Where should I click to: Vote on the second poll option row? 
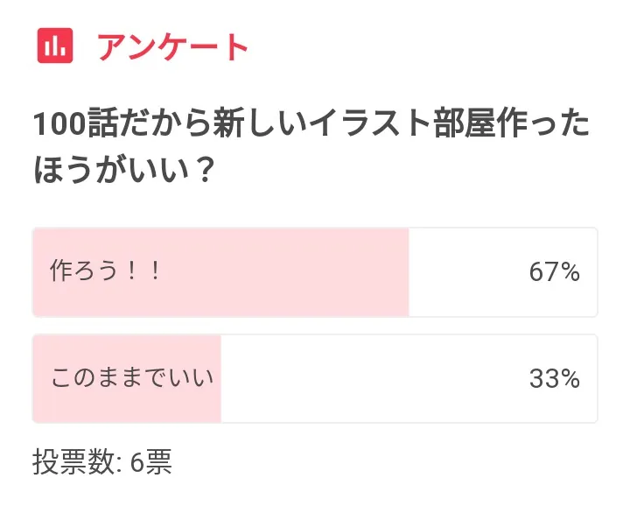click(x=315, y=378)
